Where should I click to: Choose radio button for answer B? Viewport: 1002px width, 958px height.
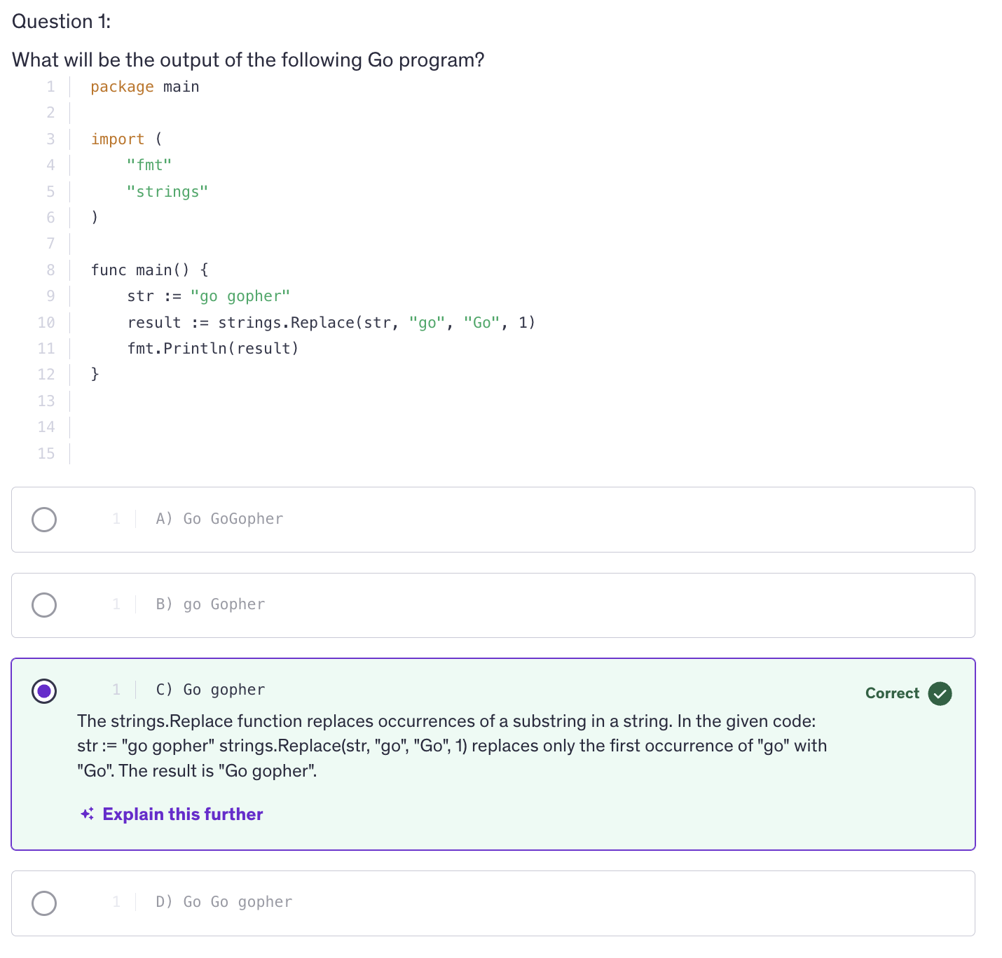pos(44,605)
